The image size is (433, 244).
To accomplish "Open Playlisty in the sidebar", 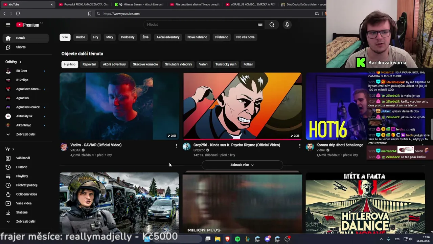I will tap(26, 176).
